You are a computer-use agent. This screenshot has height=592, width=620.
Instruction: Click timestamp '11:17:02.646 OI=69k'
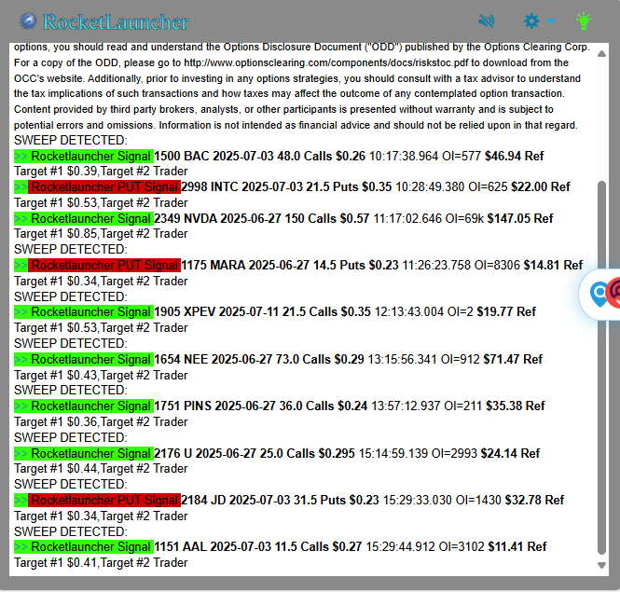pyautogui.click(x=429, y=219)
